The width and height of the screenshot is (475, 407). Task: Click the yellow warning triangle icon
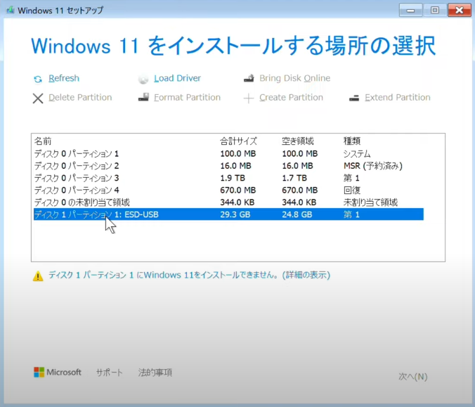click(38, 276)
